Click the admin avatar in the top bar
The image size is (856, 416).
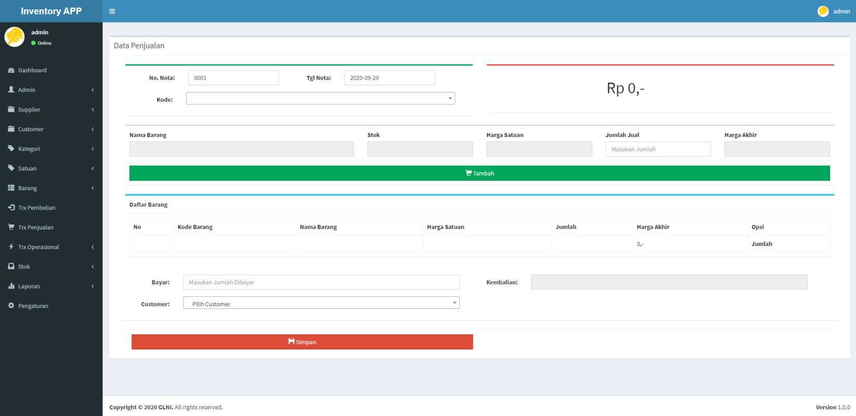(x=823, y=11)
